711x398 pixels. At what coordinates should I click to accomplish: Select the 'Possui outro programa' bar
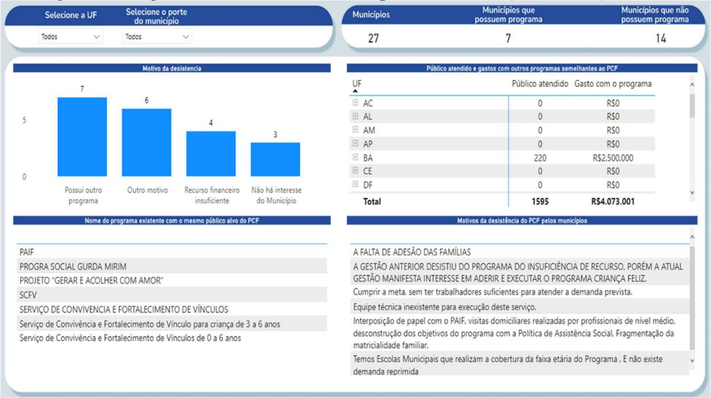coord(82,137)
